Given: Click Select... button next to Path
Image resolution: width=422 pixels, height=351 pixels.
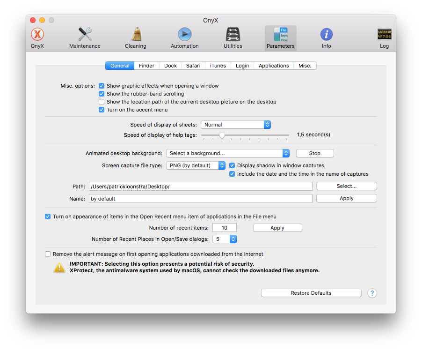Looking at the screenshot, I should click(346, 187).
